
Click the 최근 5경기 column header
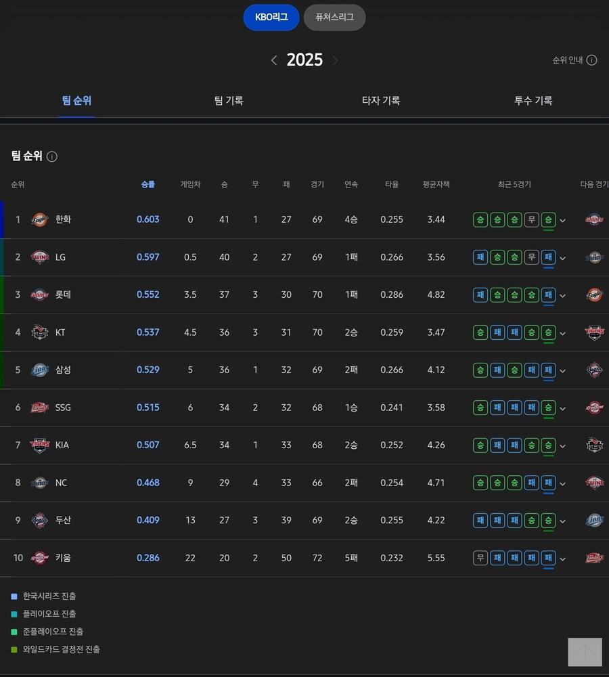click(514, 184)
